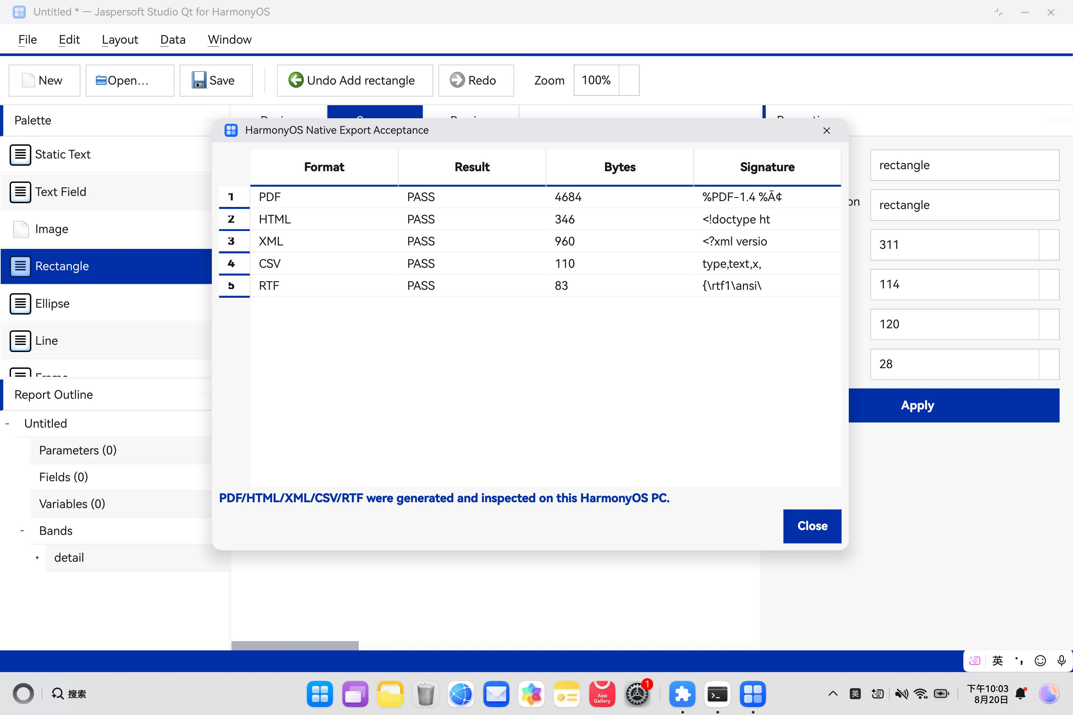Select the RTF format cell
The image size is (1073, 715).
coord(324,286)
